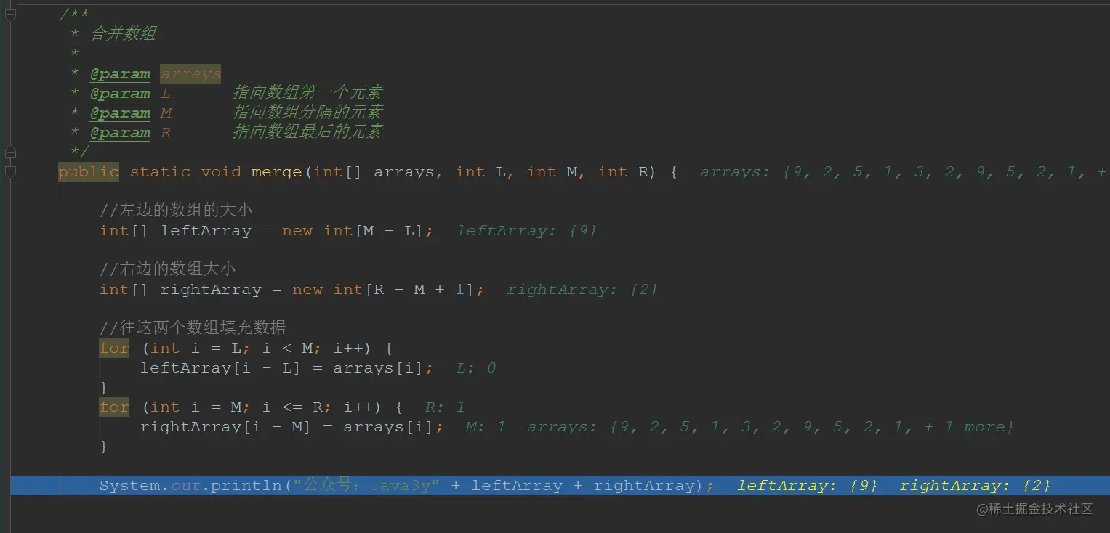This screenshot has height=533, width=1110.
Task: Click the inline rightArray: {2} hint after the declaration
Action: coord(582,290)
